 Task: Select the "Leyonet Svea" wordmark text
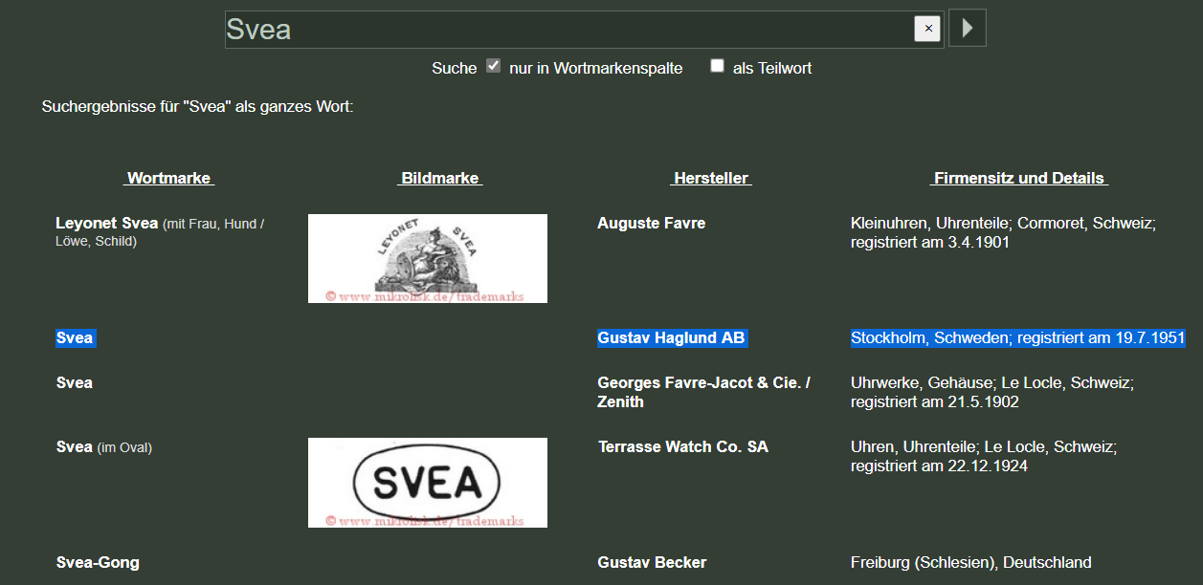click(x=107, y=224)
